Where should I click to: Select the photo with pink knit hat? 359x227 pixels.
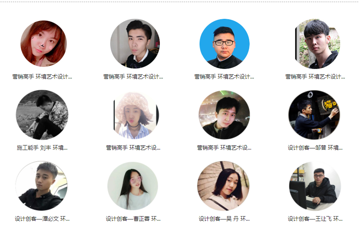click(x=136, y=115)
